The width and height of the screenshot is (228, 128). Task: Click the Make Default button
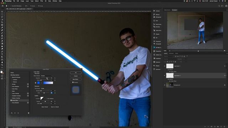(45, 107)
